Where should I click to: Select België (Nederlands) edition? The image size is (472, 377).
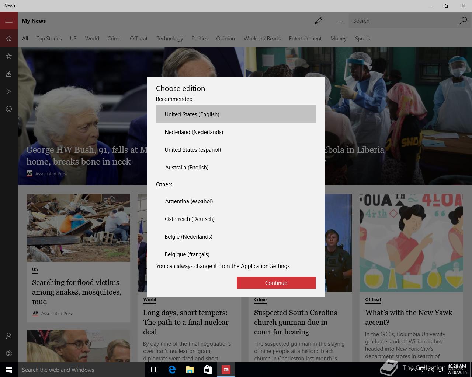(236, 236)
